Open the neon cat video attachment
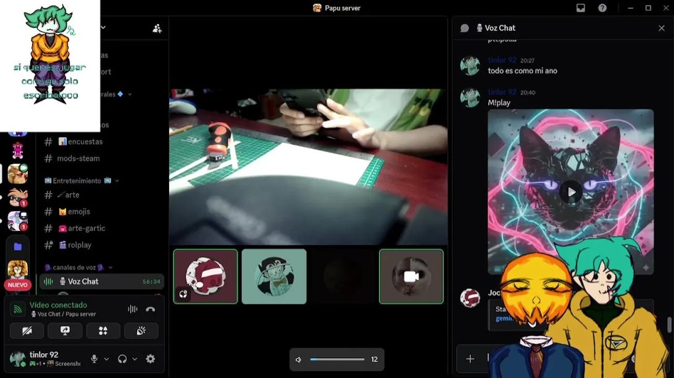 pos(571,192)
